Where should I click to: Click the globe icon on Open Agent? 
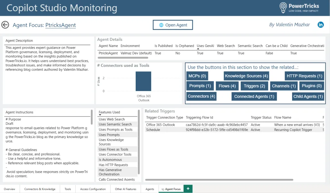tap(161, 25)
